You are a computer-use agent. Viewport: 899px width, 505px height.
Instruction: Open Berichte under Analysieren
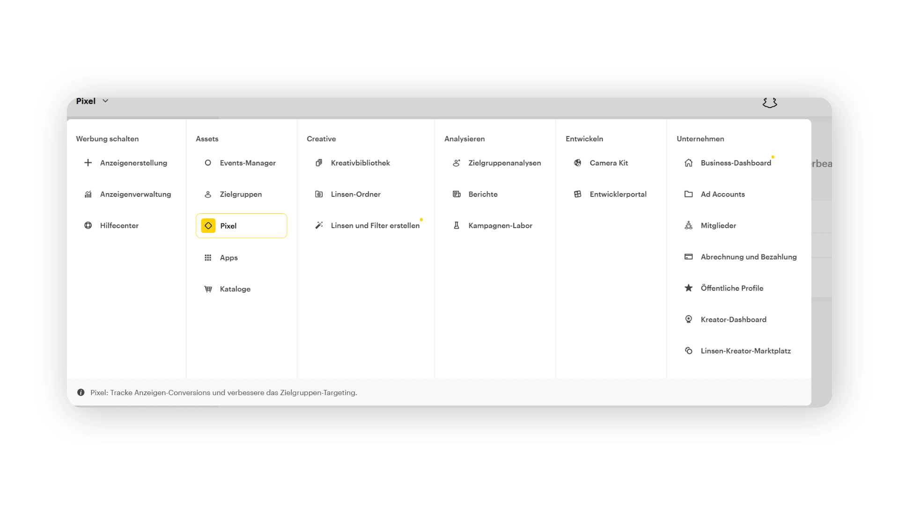[483, 194]
